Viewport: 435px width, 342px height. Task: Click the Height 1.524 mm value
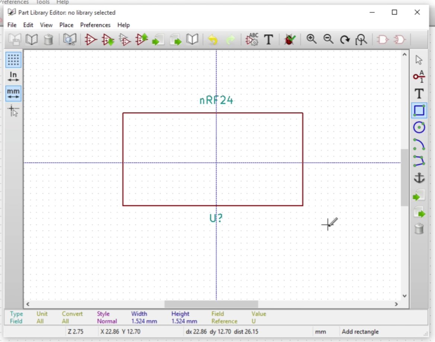pos(184,321)
